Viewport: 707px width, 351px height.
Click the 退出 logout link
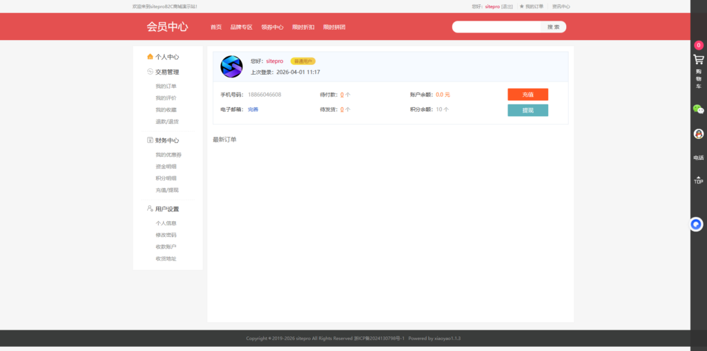507,7
